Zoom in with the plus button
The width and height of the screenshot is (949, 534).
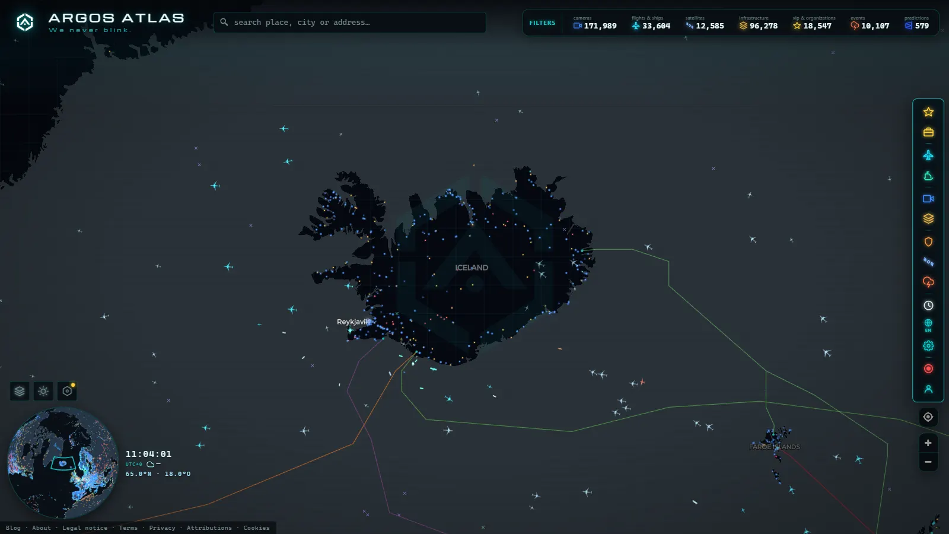click(x=928, y=443)
